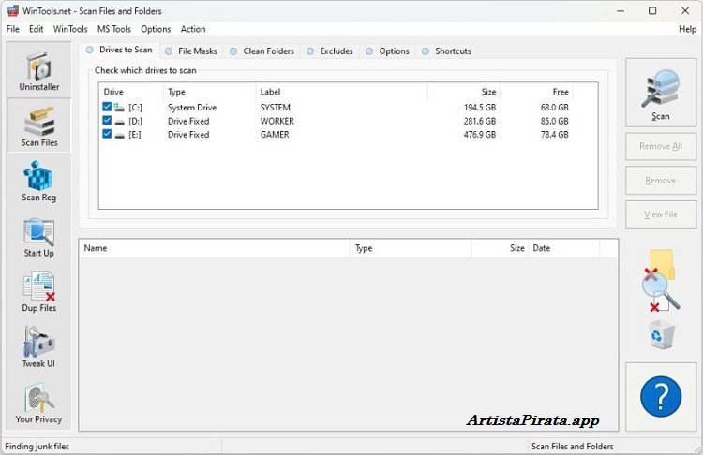Open the Edit menu
703x455 pixels.
tap(36, 29)
